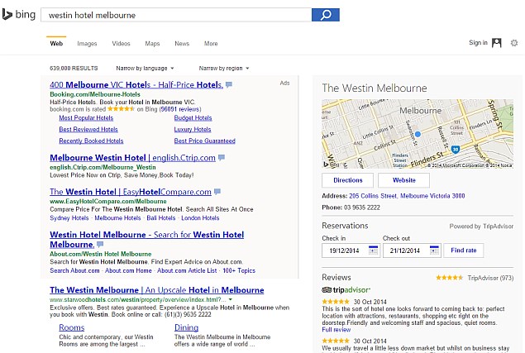Click the Check in date field
The image size is (525, 353).
click(351, 250)
